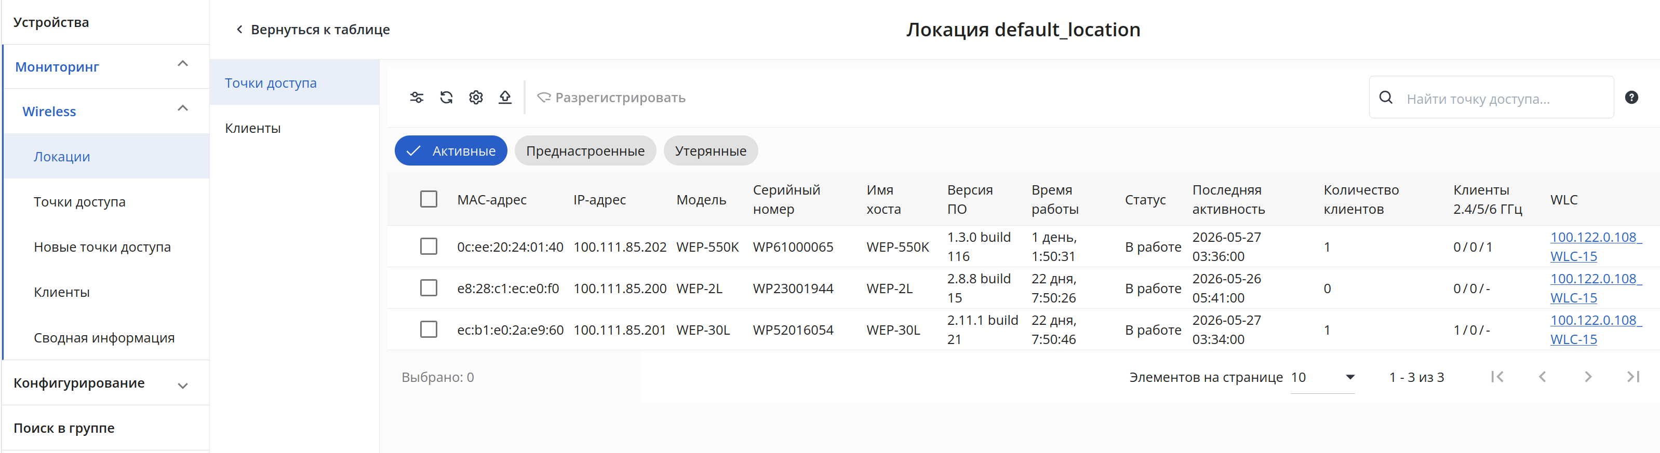
Task: Select checkbox for WEP-550K row
Action: pos(429,246)
